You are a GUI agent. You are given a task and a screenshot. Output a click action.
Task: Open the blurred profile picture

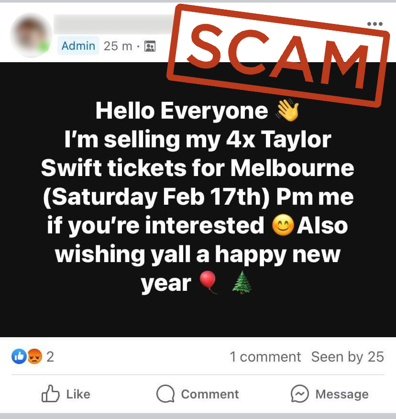coord(31,35)
